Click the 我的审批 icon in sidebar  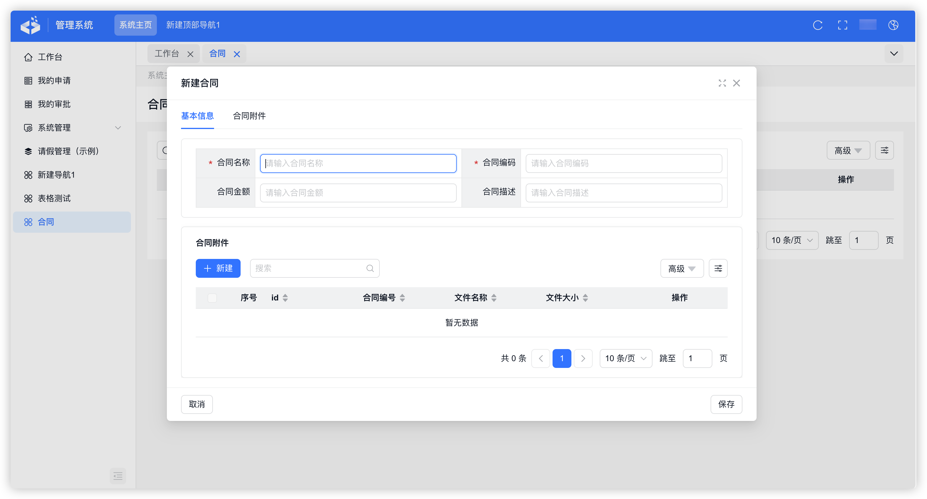(x=28, y=104)
